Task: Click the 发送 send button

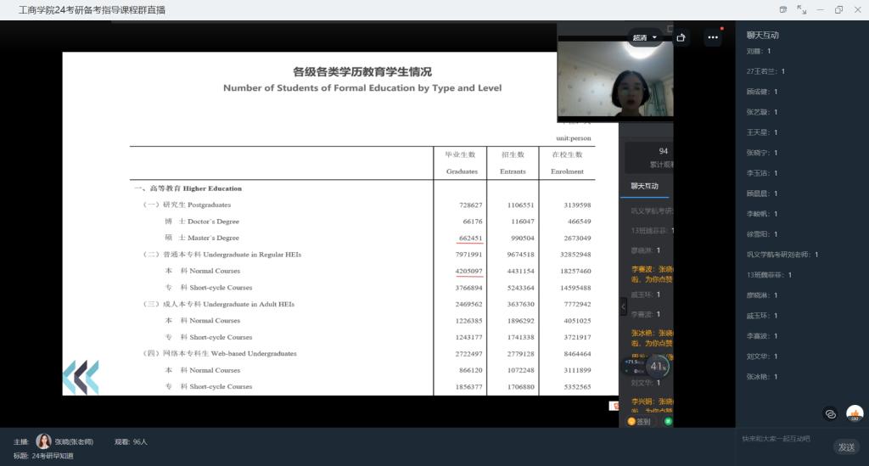Action: tap(846, 447)
